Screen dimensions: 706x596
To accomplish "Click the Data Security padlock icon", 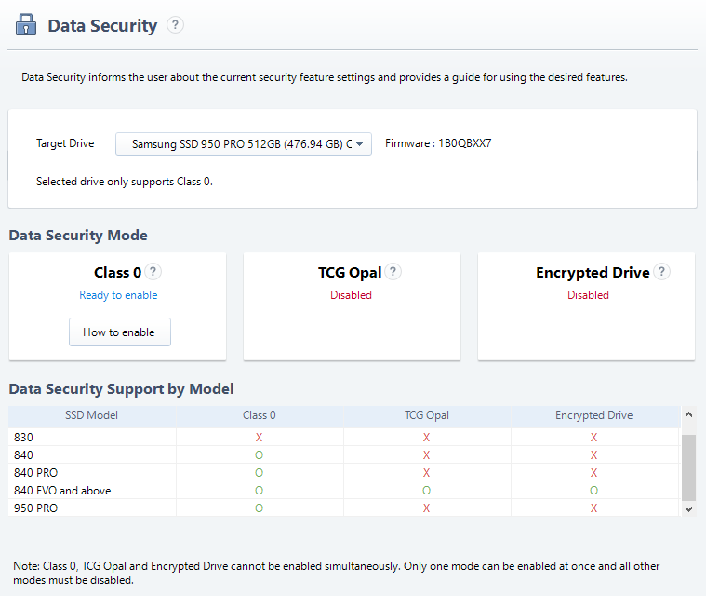I will coord(26,25).
